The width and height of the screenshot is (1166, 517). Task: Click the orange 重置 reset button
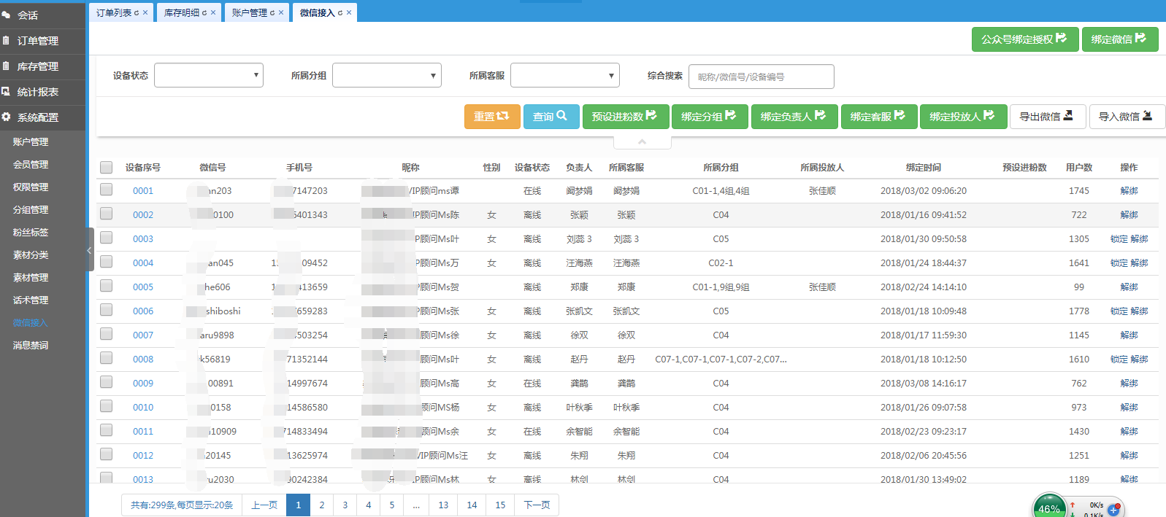tap(492, 117)
